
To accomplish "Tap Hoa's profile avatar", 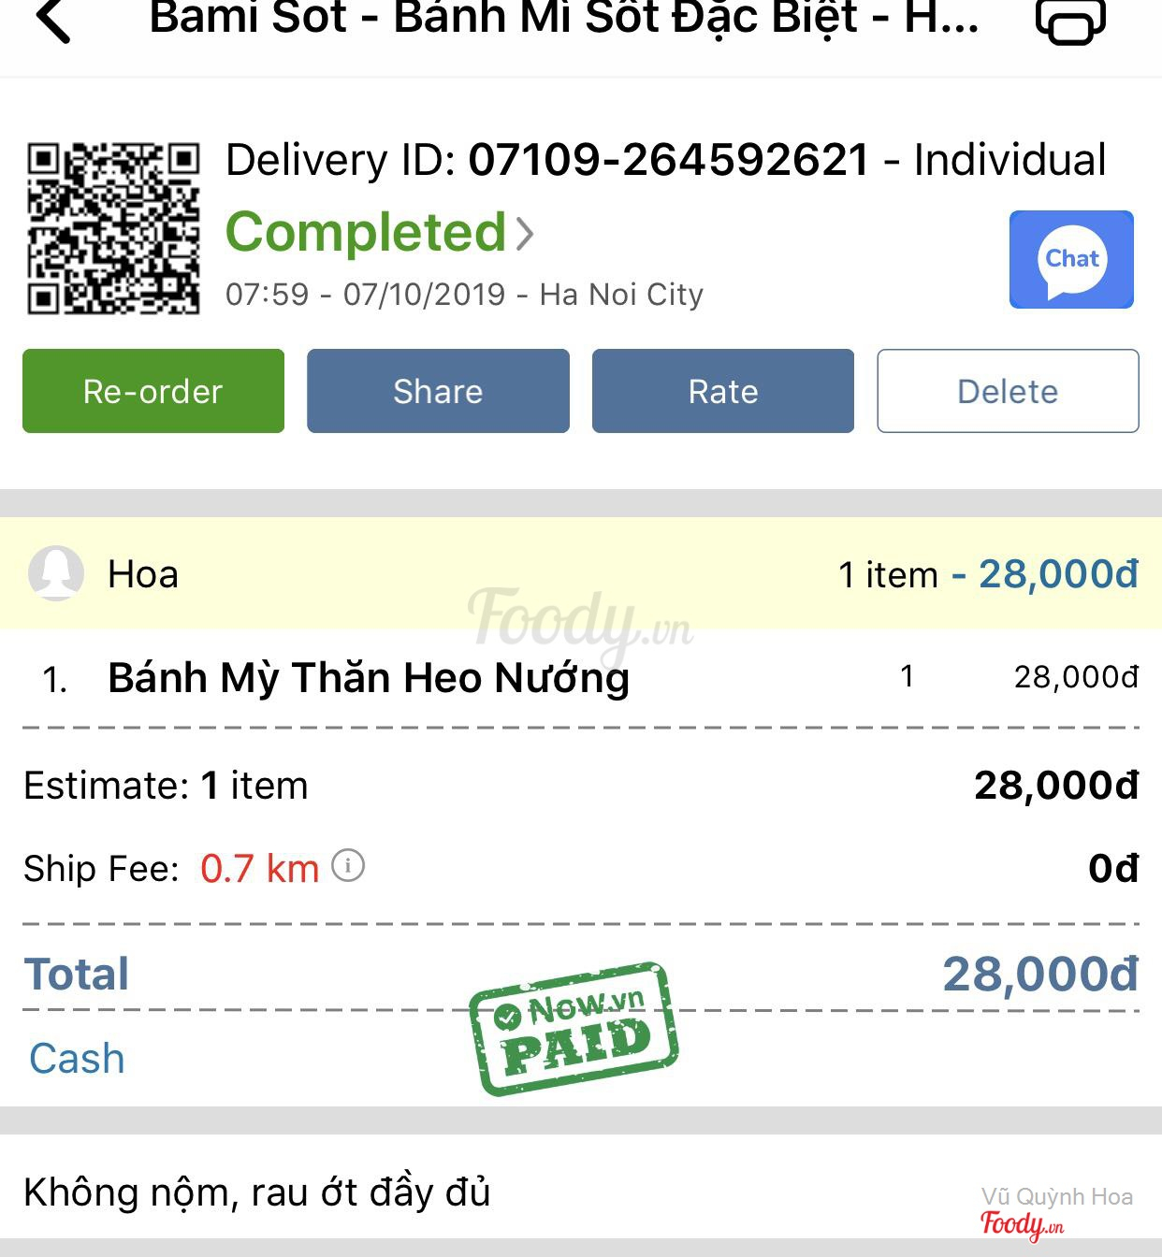I will 56,572.
